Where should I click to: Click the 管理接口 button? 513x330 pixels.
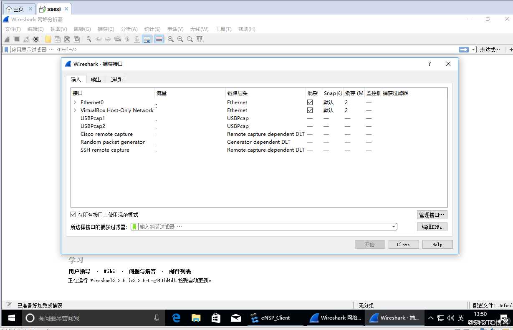pyautogui.click(x=432, y=215)
